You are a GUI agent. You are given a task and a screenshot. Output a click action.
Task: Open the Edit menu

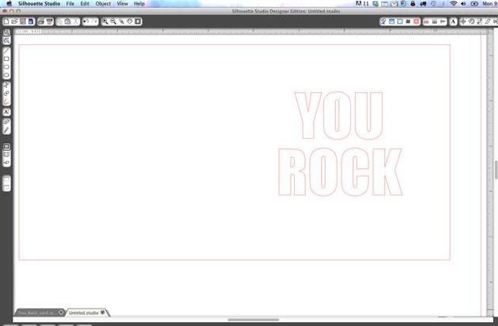point(85,3)
